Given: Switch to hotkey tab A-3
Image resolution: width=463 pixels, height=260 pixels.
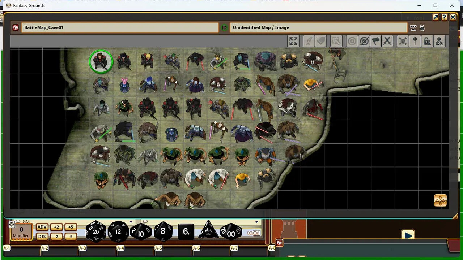Looking at the screenshot, I should [x=82, y=248].
